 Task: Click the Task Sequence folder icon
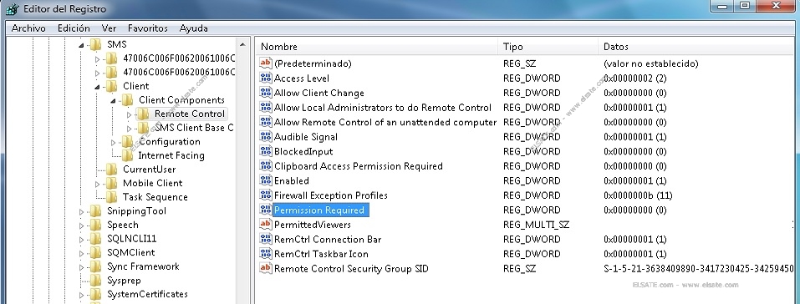tap(111, 197)
